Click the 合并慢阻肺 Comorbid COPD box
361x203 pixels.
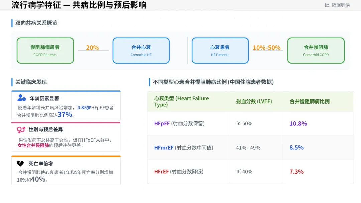point(316,50)
